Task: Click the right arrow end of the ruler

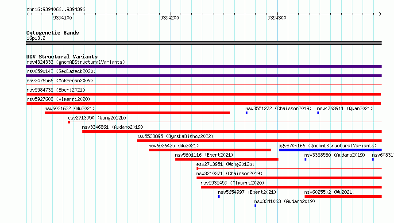Action: click(380, 14)
